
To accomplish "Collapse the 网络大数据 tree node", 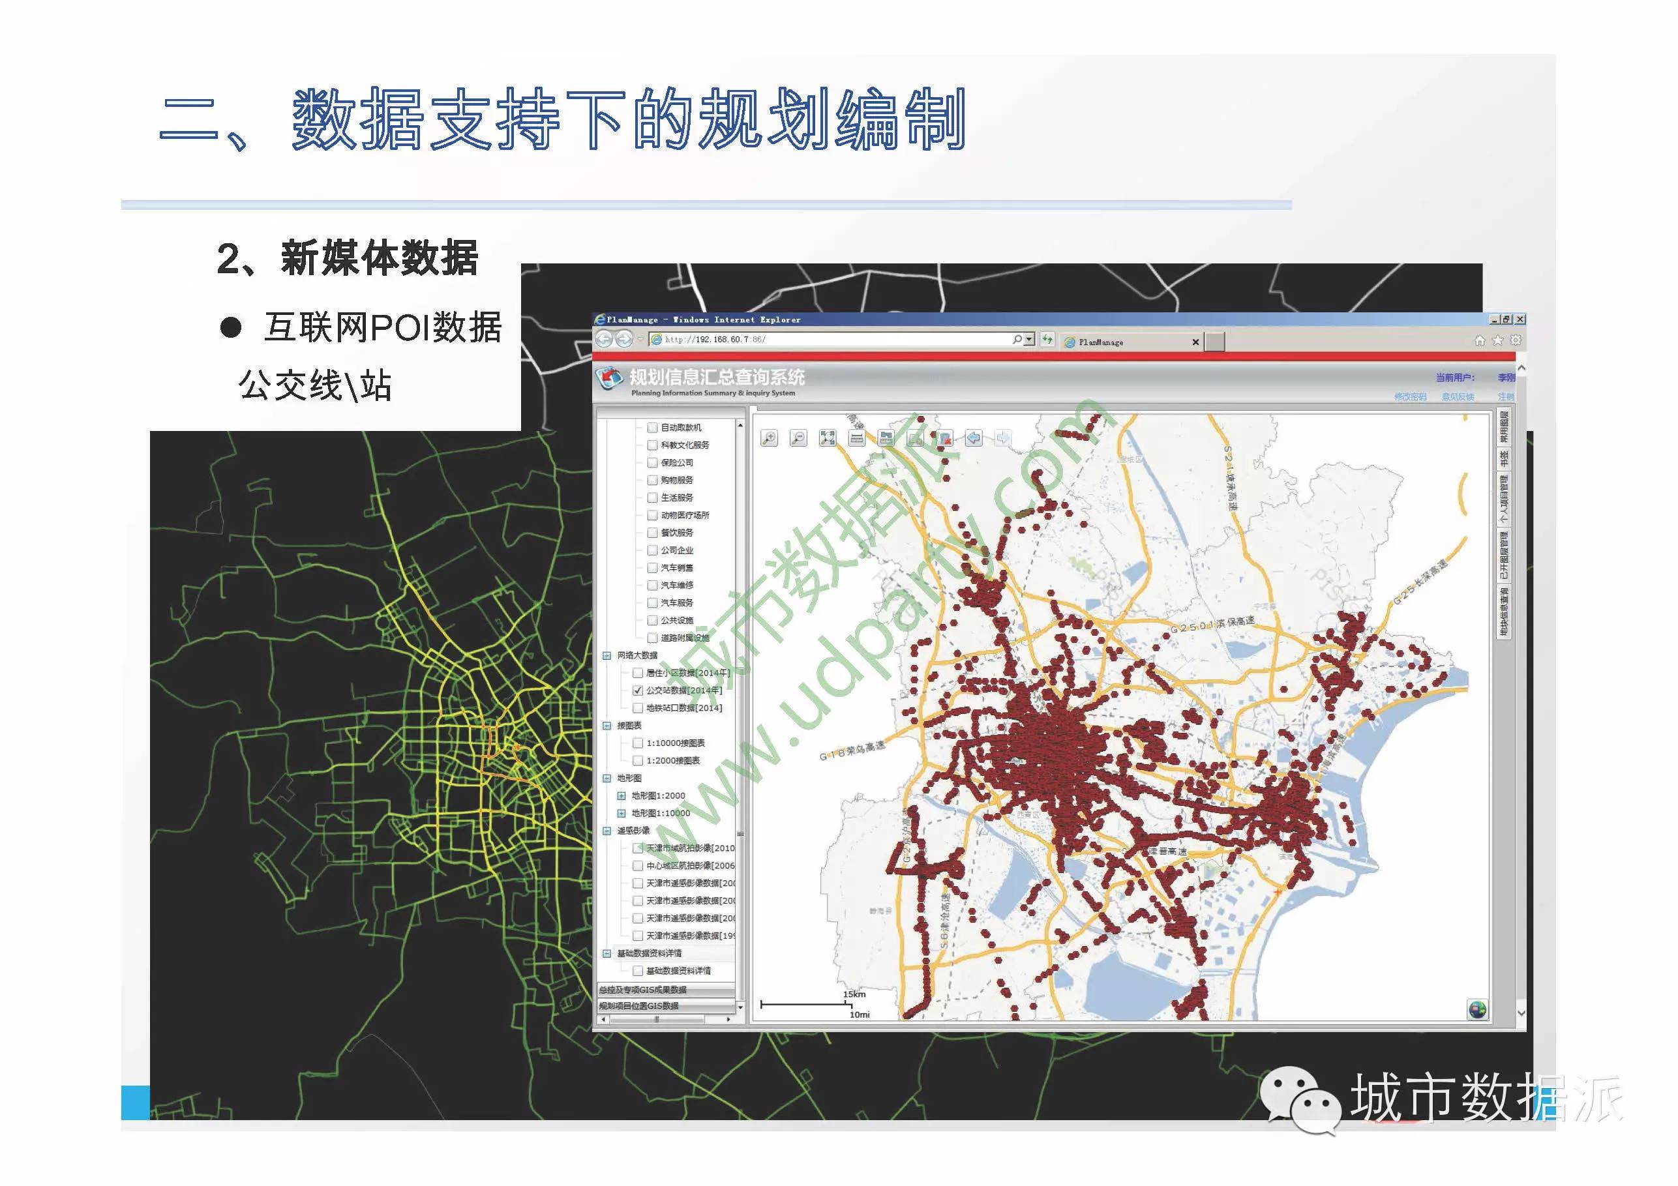I will coord(607,655).
